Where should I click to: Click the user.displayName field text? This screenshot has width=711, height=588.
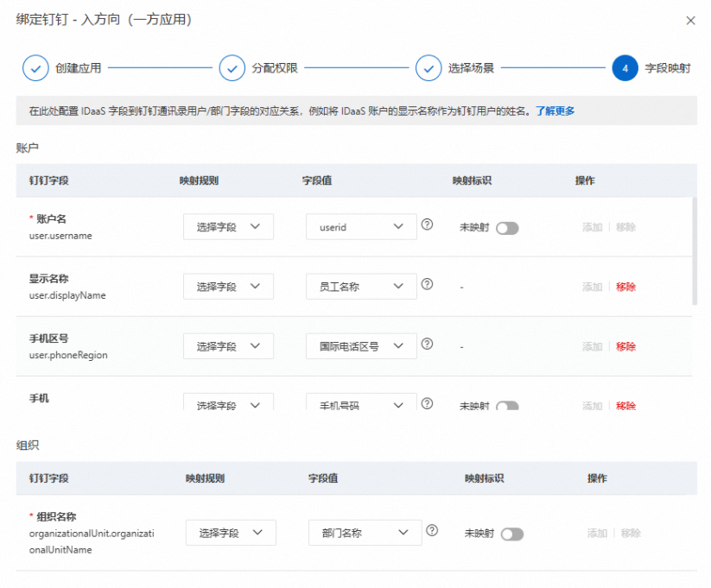(67, 295)
